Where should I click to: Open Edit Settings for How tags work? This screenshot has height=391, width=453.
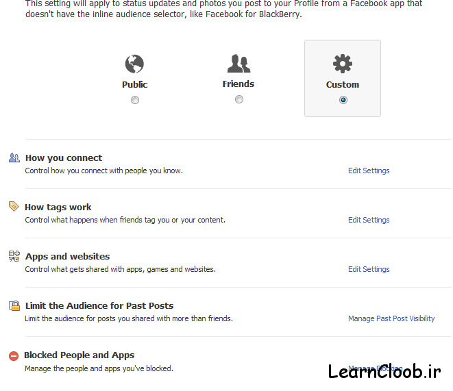[369, 220]
